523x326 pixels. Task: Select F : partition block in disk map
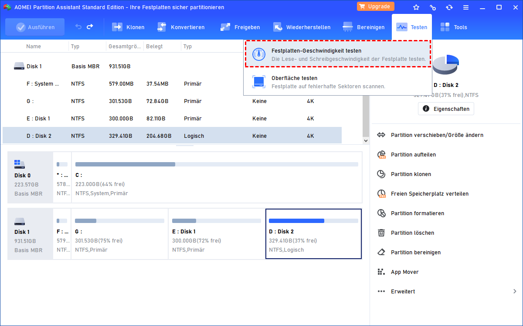click(x=62, y=234)
